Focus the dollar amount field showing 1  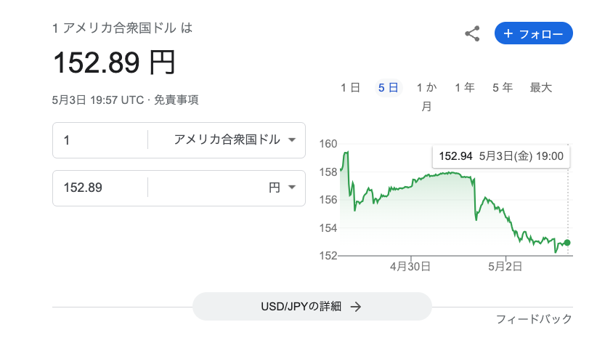click(x=100, y=140)
